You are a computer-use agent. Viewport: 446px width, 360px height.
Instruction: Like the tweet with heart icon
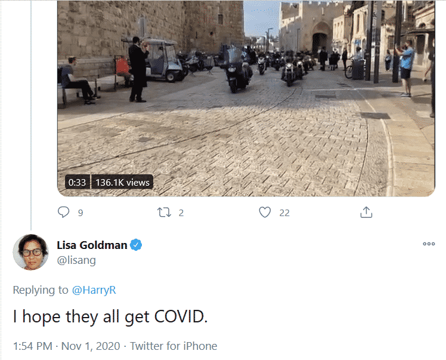(x=265, y=212)
